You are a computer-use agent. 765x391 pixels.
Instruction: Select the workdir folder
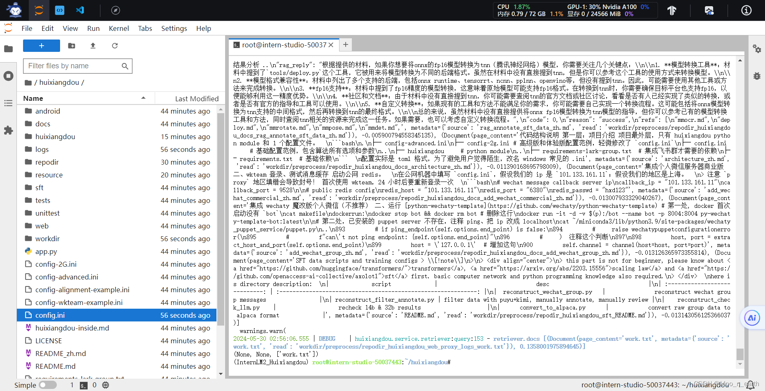point(117,239)
